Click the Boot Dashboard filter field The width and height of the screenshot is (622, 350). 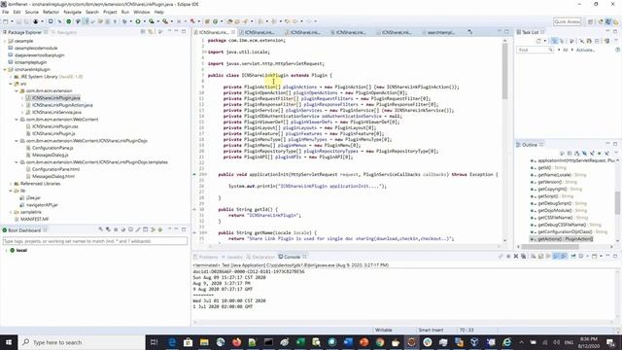coord(95,241)
